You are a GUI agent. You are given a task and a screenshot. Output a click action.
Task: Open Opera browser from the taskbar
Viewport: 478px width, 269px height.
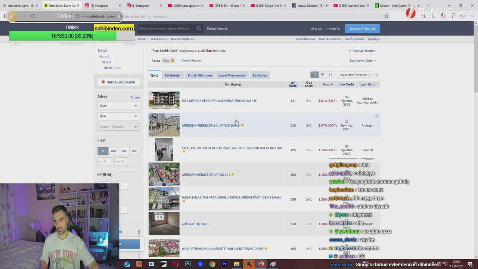[176, 264]
